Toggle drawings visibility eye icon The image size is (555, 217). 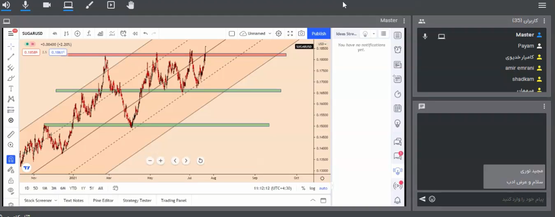[x=11, y=190]
